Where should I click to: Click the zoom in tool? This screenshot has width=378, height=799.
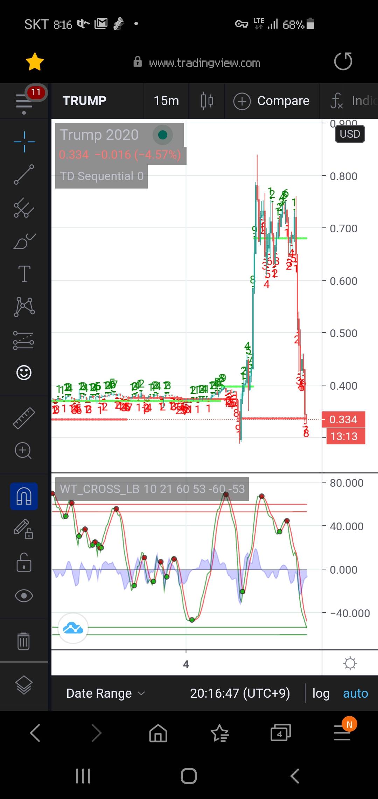pos(23,451)
